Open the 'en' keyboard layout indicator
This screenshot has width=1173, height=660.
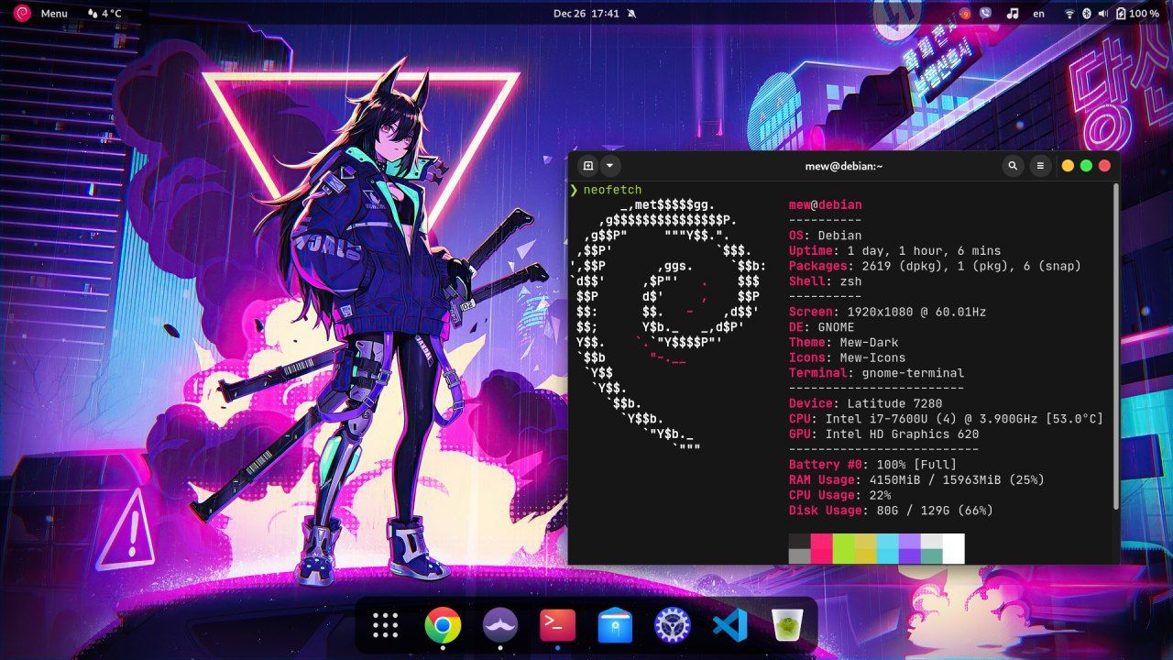pos(1038,14)
